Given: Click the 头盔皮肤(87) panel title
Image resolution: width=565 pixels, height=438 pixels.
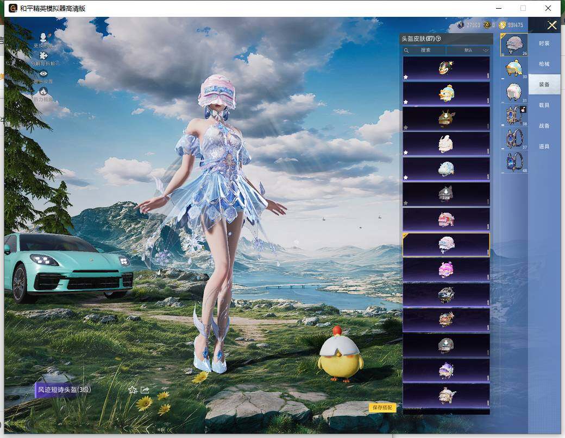Looking at the screenshot, I should [x=418, y=39].
